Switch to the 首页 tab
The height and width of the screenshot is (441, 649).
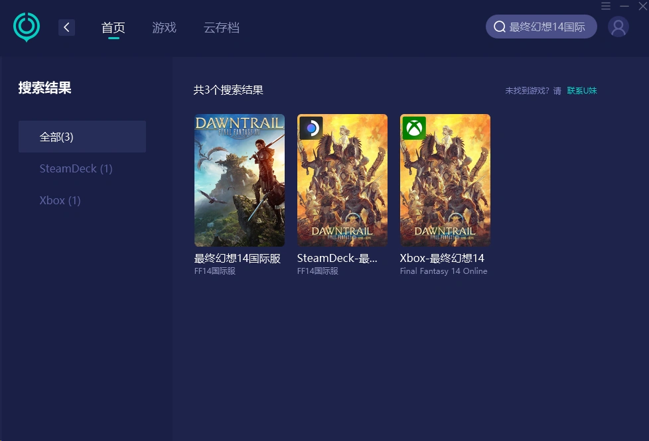point(113,28)
